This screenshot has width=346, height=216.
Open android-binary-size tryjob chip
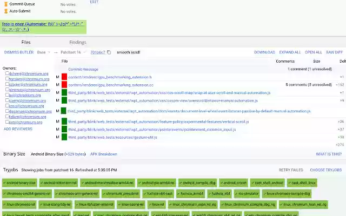click(x=19, y=183)
